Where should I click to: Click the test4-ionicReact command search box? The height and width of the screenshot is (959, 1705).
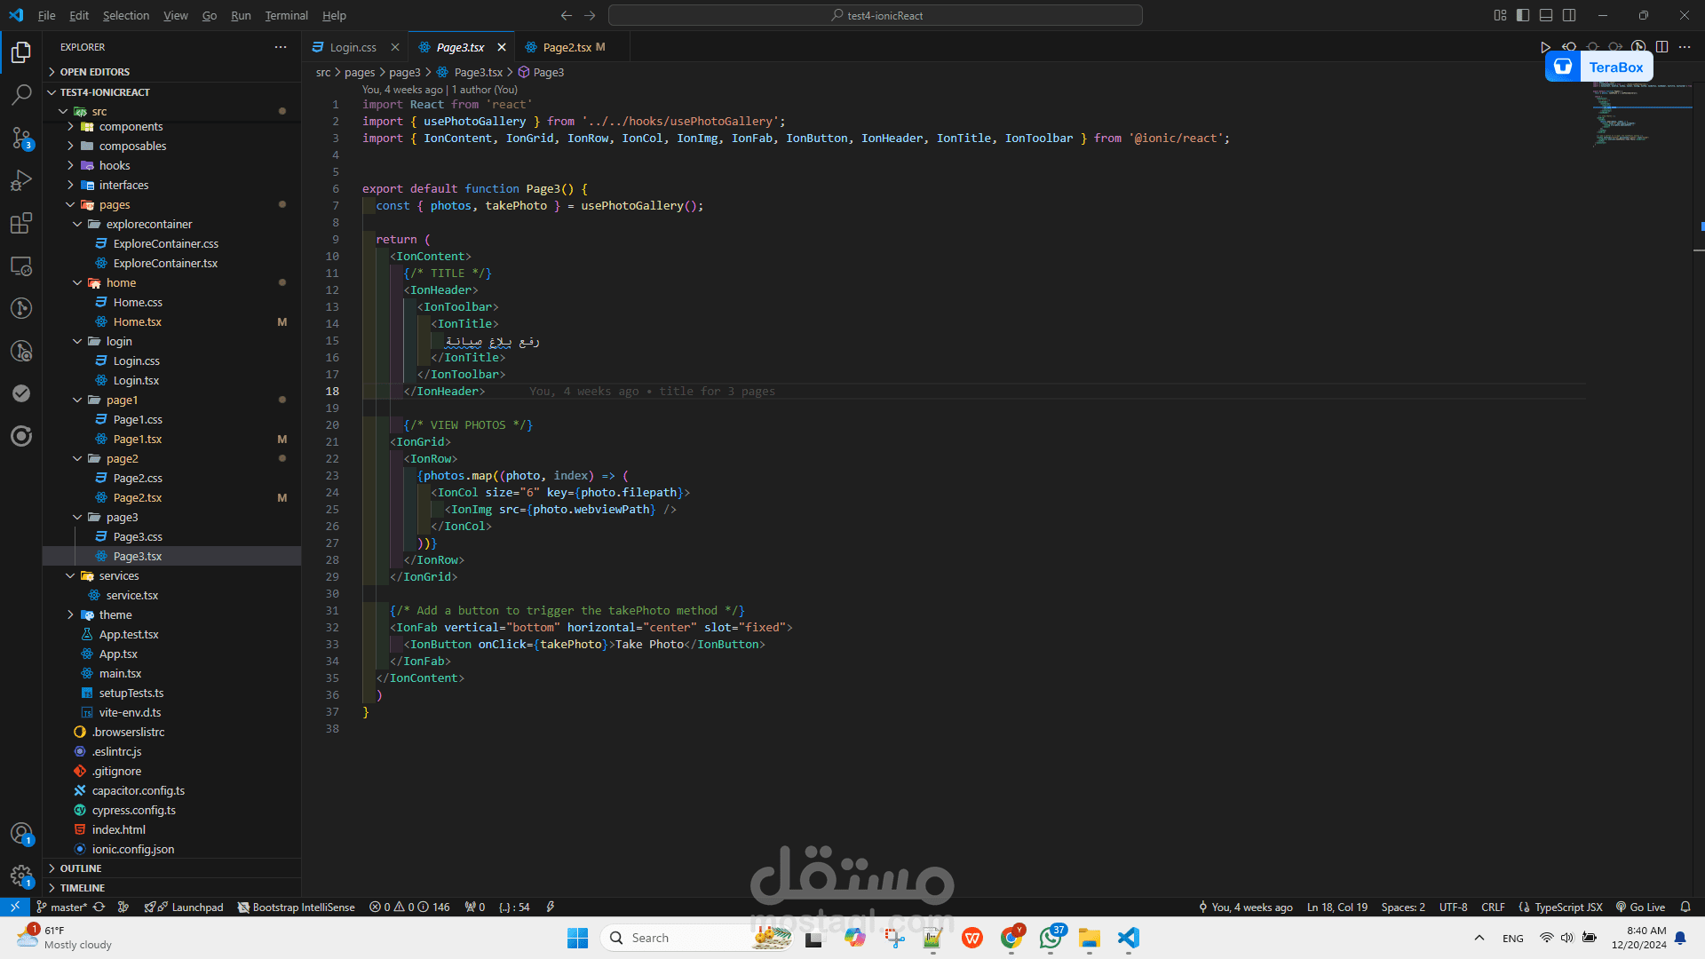876,15
